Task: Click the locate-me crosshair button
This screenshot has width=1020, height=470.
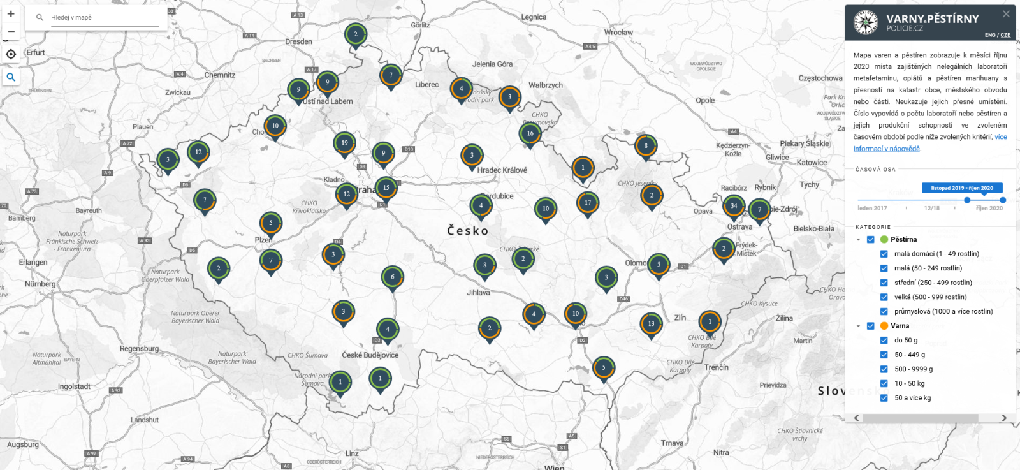Action: [11, 54]
